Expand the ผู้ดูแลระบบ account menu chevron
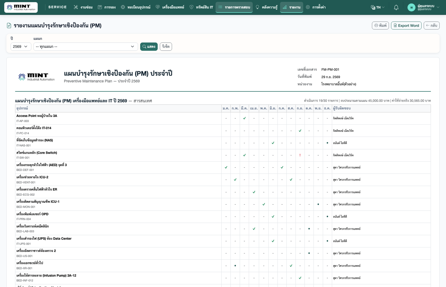 (438, 7)
